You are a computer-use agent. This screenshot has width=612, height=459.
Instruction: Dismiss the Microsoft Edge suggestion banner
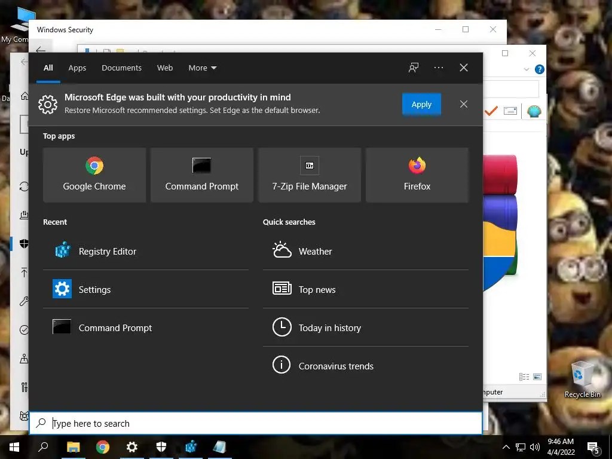(463, 104)
